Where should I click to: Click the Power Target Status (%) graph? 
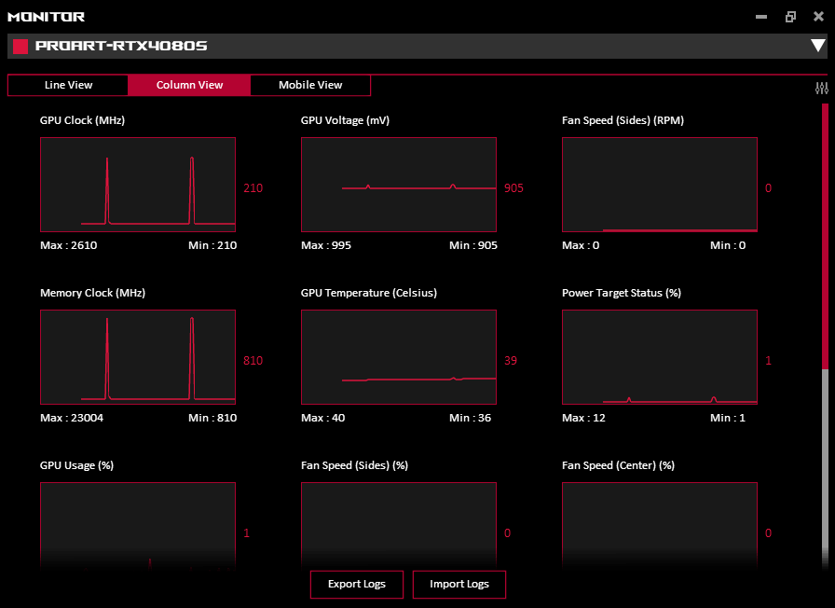point(660,357)
